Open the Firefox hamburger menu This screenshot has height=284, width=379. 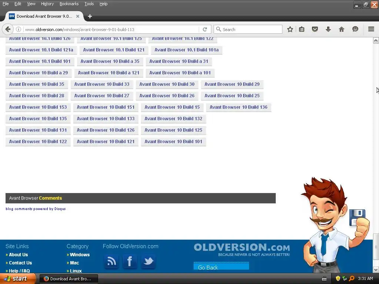(371, 29)
